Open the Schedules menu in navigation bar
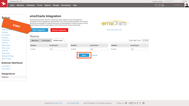Image resolution: width=189 pixels, height=106 pixels. point(30,5)
